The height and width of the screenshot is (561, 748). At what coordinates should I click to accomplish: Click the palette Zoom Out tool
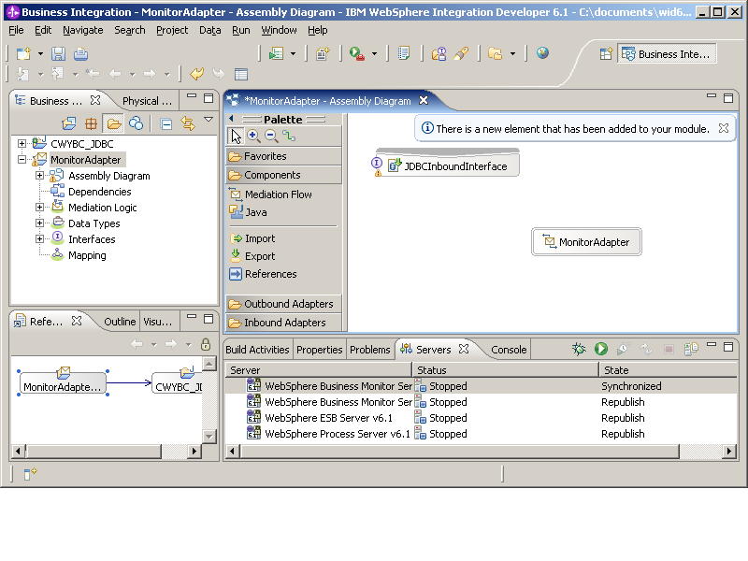coord(271,137)
